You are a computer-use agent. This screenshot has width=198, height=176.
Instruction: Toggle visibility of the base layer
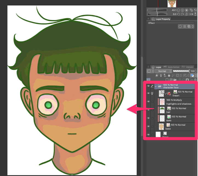pyautogui.click(x=148, y=126)
